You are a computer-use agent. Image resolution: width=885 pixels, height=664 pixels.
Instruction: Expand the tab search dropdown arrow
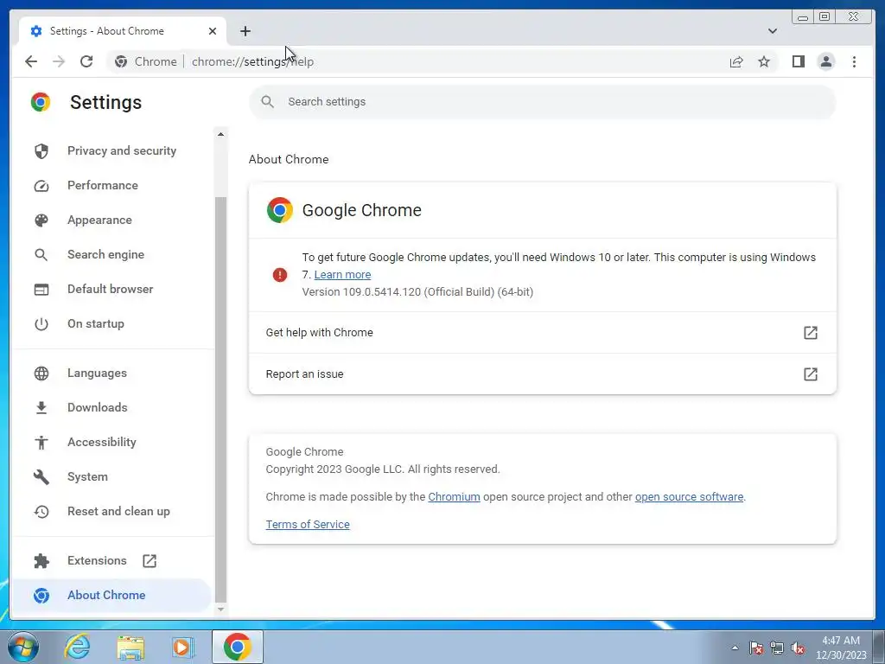772,31
